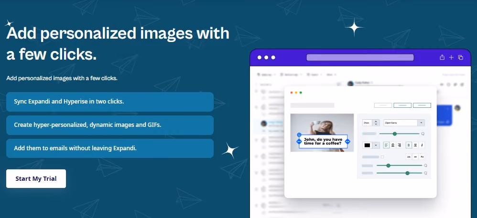Click the bottom-most green slider in editor panel
The image size is (477, 218).
[399, 173]
